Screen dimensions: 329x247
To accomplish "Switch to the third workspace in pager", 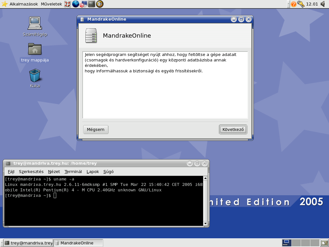I will pyautogui.click(x=305, y=243).
